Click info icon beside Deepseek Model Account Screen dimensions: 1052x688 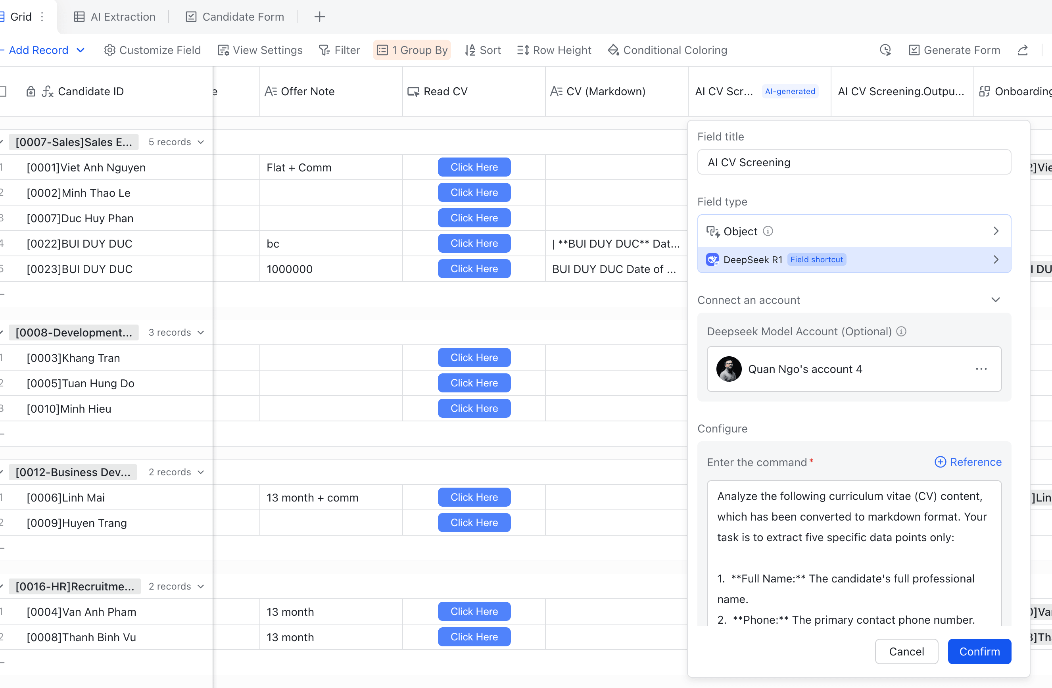coord(901,331)
